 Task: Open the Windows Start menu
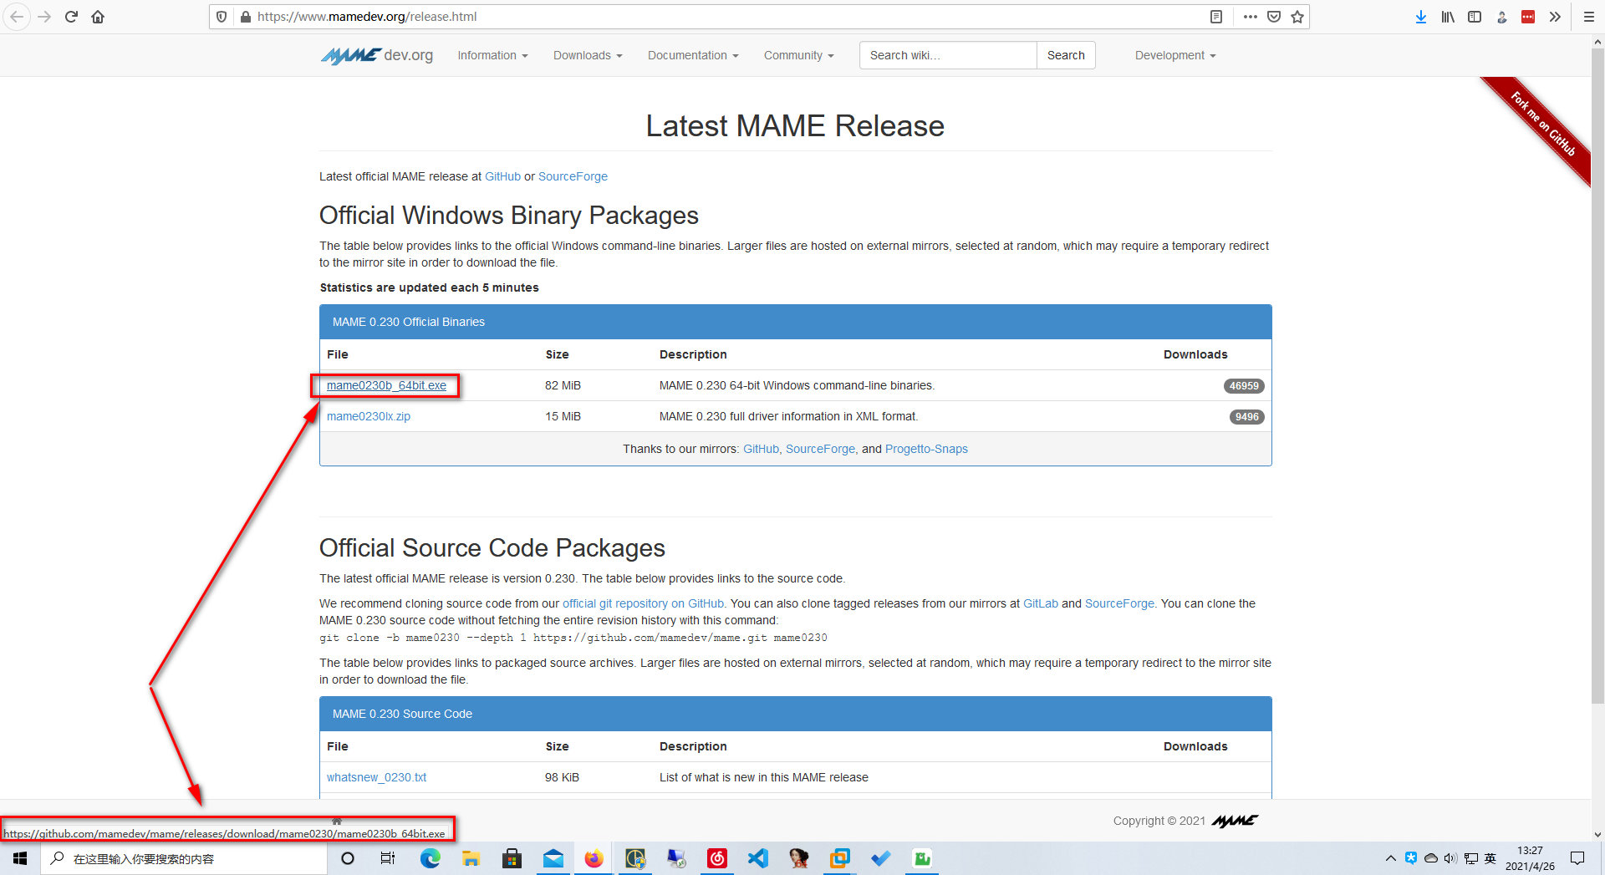[x=20, y=858]
